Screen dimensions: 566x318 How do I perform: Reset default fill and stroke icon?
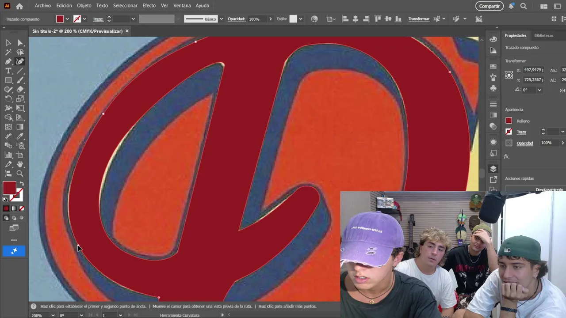point(5,200)
